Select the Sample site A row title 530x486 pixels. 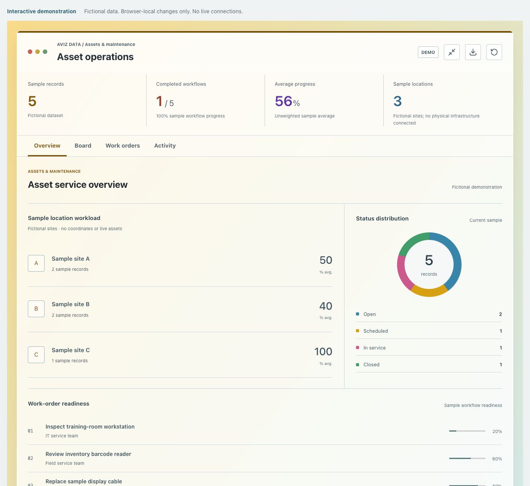point(71,259)
